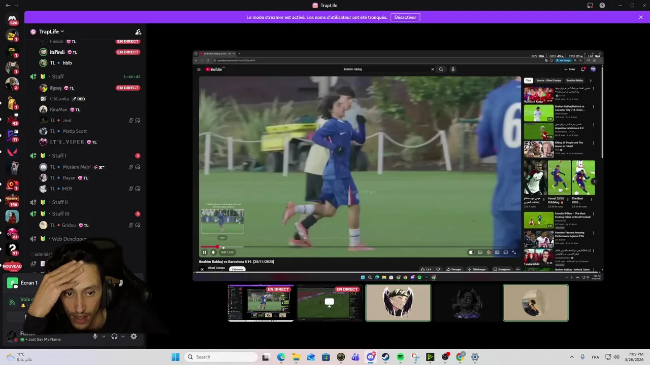Toggle YouTube autoplay switch in player

pos(471,252)
